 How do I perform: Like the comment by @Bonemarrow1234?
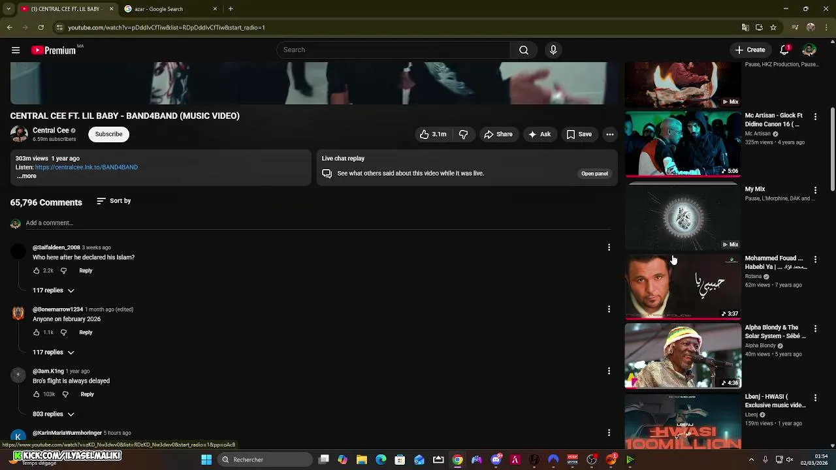pos(37,333)
